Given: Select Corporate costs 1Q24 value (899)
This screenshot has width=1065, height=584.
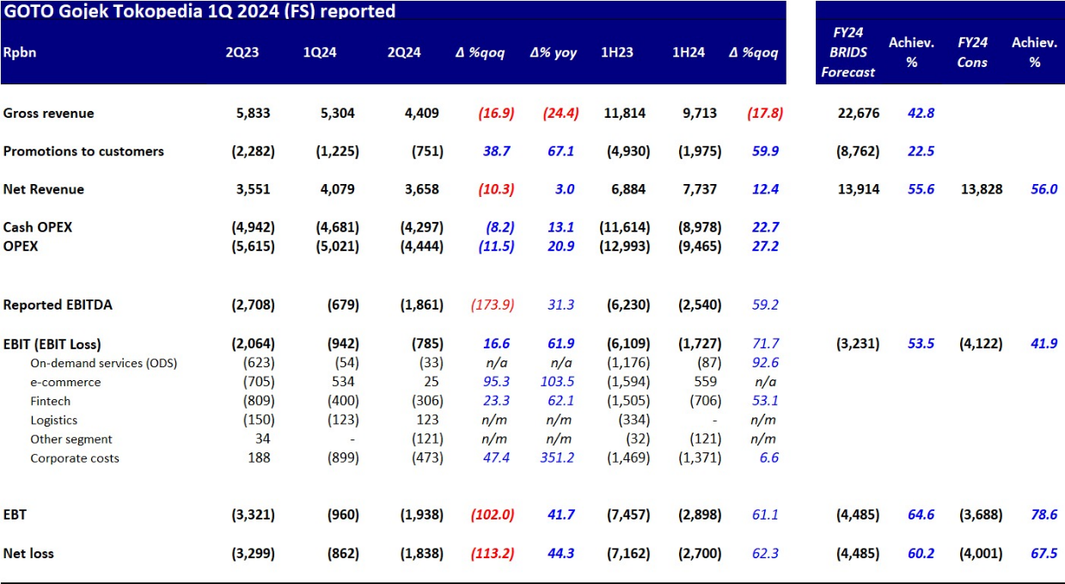Looking at the screenshot, I should (x=342, y=458).
